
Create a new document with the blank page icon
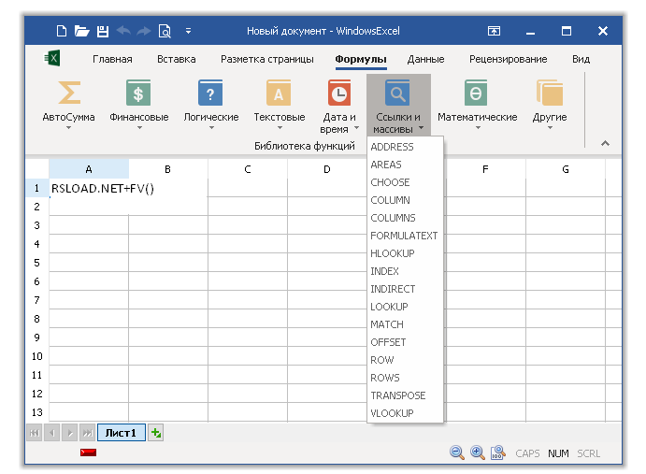tap(62, 31)
